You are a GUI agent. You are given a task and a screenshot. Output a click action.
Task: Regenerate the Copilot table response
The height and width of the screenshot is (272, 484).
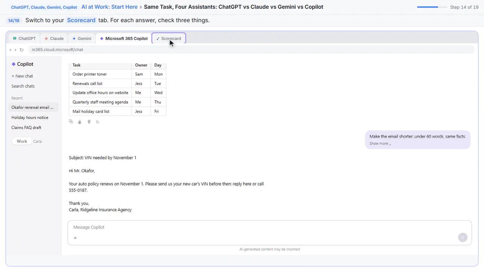tap(98, 122)
